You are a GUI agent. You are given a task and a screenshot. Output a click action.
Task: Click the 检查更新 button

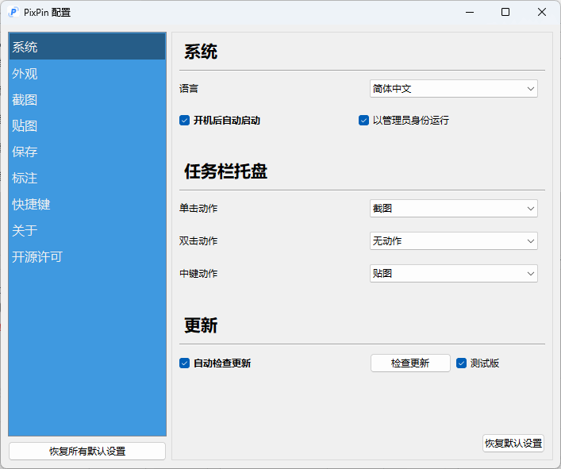(410, 363)
